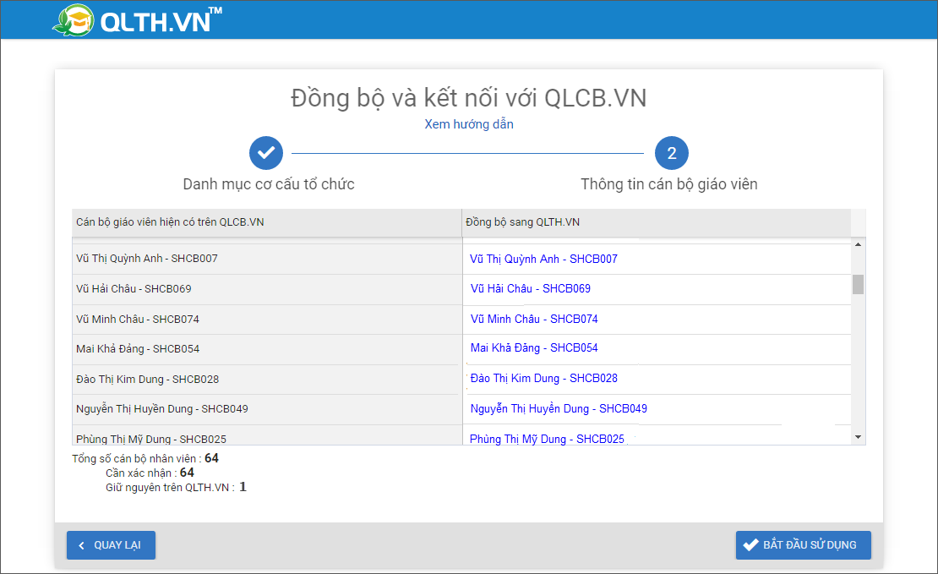This screenshot has width=938, height=574.
Task: Select left row Đào Thị Kim Dung - SHCB028
Action: point(267,379)
